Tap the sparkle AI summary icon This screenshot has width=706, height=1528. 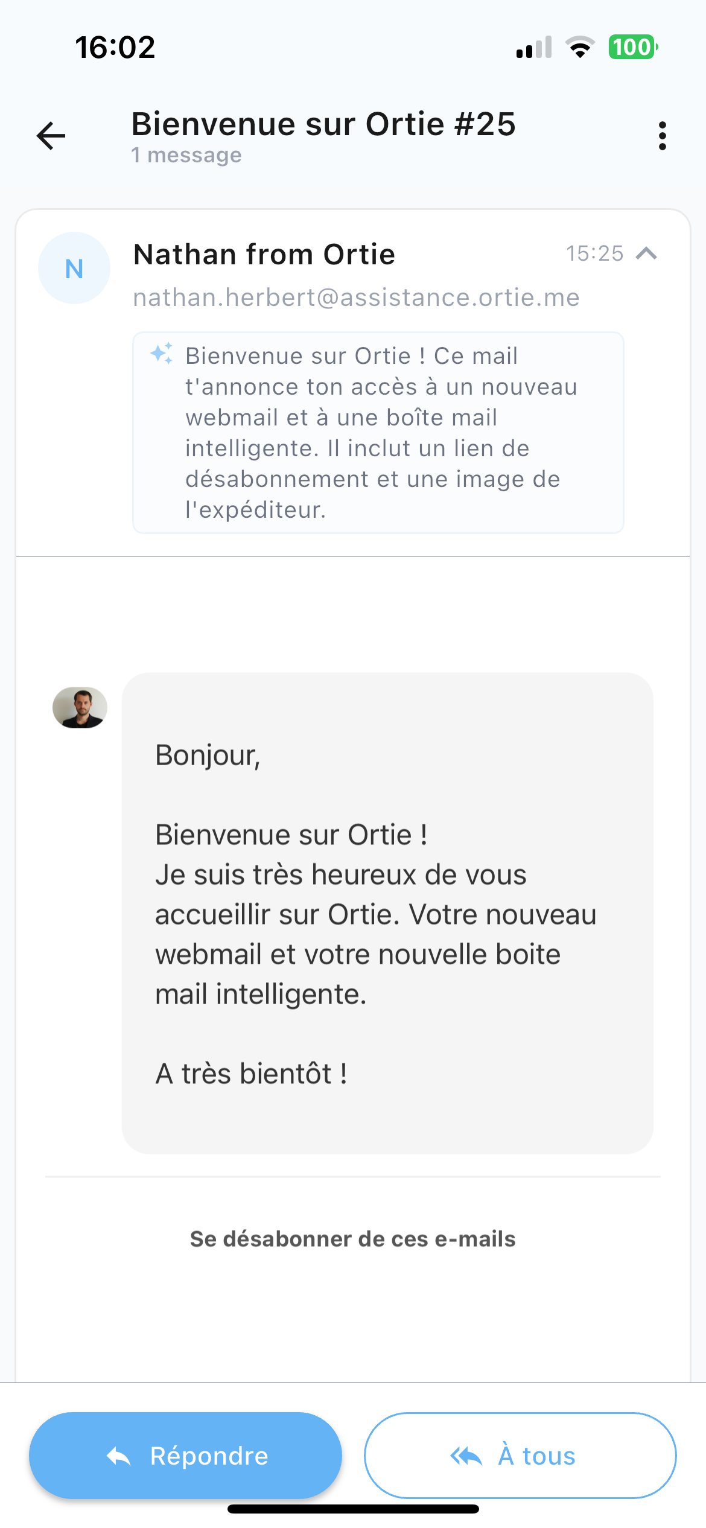pyautogui.click(x=161, y=353)
